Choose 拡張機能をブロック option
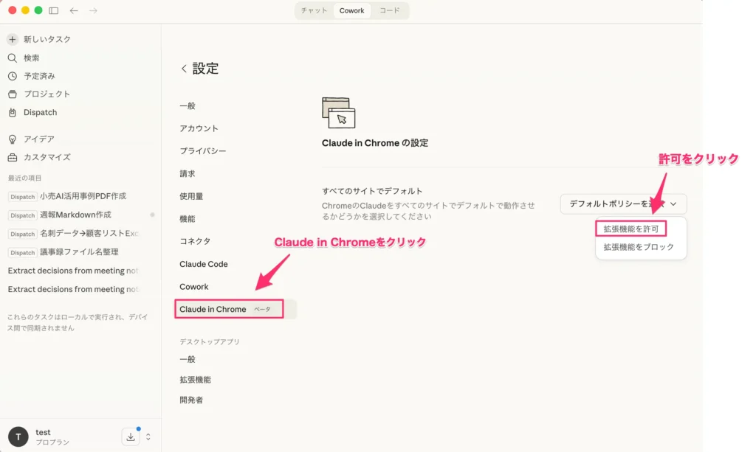The height and width of the screenshot is (452, 756). tap(639, 247)
